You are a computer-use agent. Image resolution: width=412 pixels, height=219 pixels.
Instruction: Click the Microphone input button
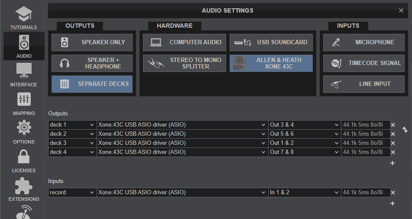pyautogui.click(x=364, y=42)
